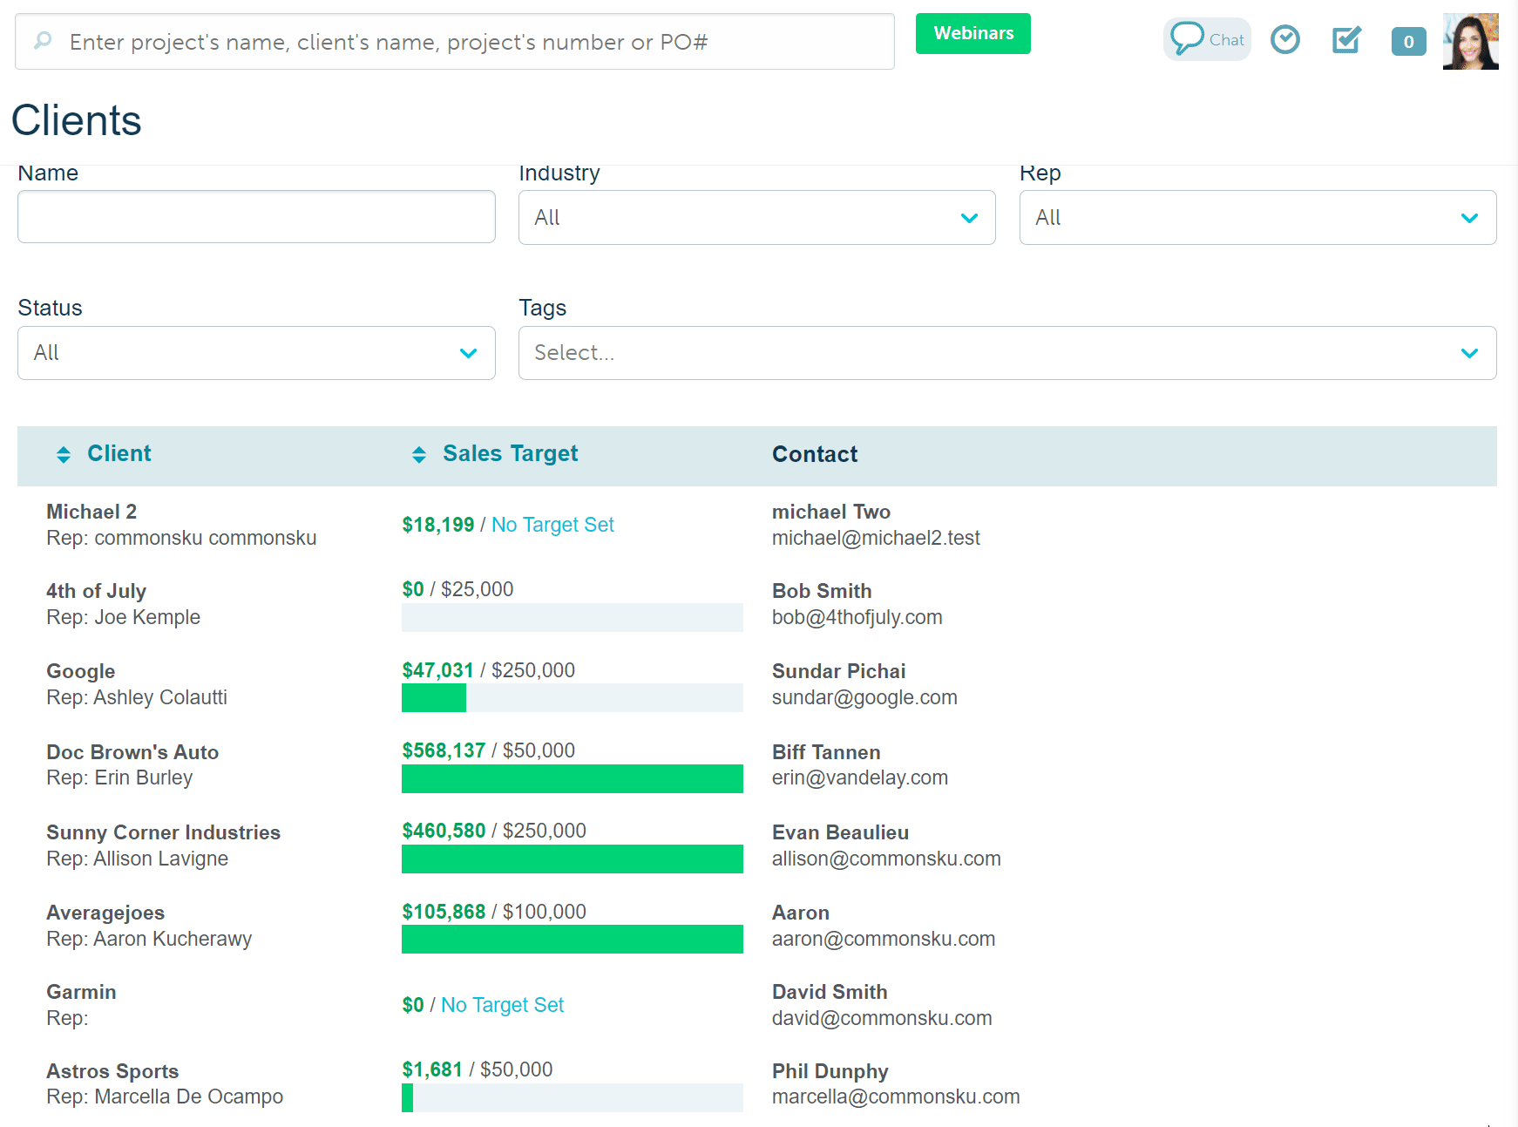This screenshot has height=1127, width=1518.
Task: Set a target for Garmin via No Target Set
Action: (x=502, y=1004)
